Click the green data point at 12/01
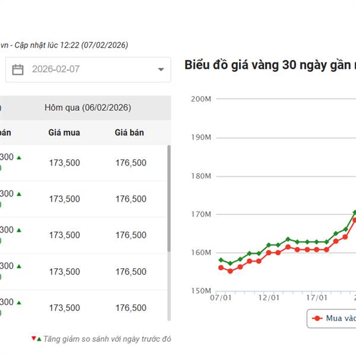 point(269,245)
